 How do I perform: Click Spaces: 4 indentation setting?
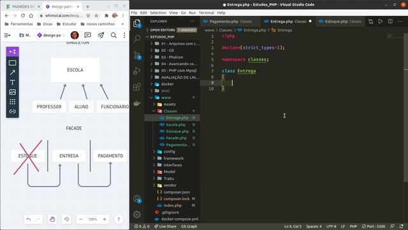[x=314, y=226]
